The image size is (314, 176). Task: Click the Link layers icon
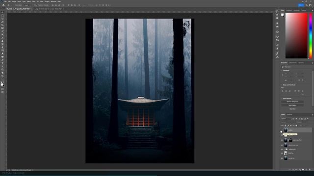290,170
